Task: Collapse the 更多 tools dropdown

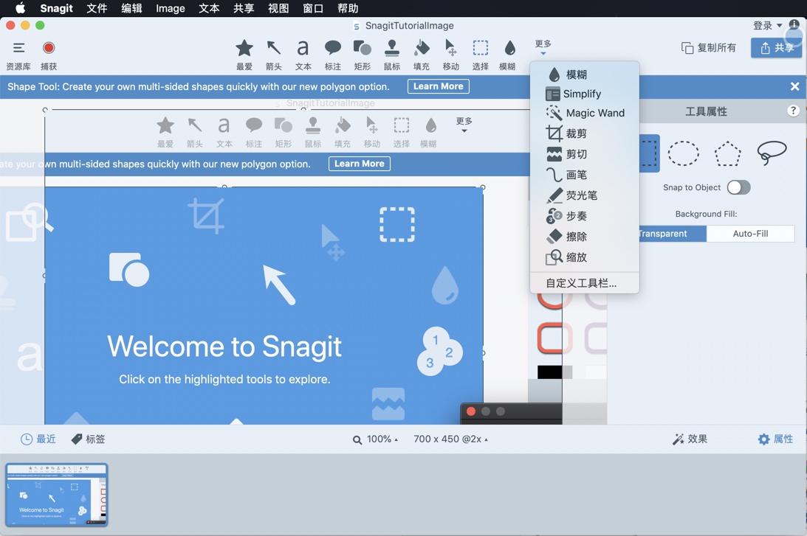Action: (x=543, y=46)
